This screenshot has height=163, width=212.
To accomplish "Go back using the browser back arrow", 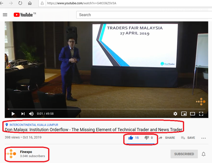I will coord(1,3).
